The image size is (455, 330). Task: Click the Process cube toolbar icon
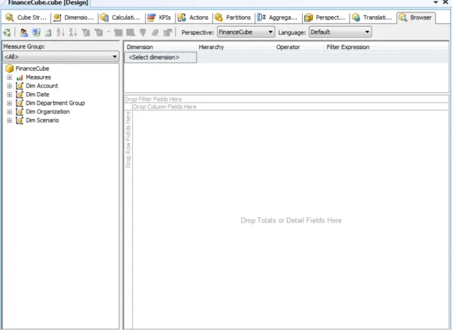[7, 32]
